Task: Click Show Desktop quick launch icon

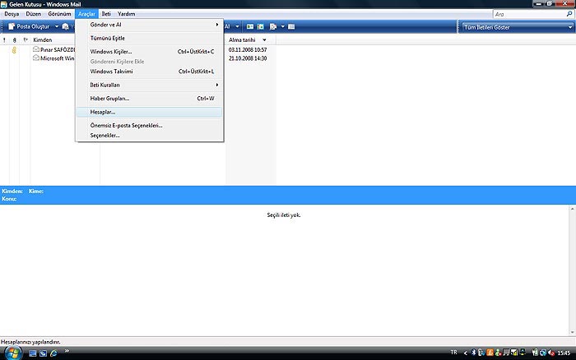Action: point(33,353)
